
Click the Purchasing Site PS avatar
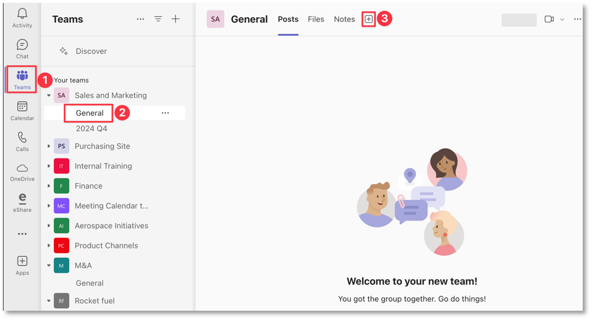click(61, 146)
